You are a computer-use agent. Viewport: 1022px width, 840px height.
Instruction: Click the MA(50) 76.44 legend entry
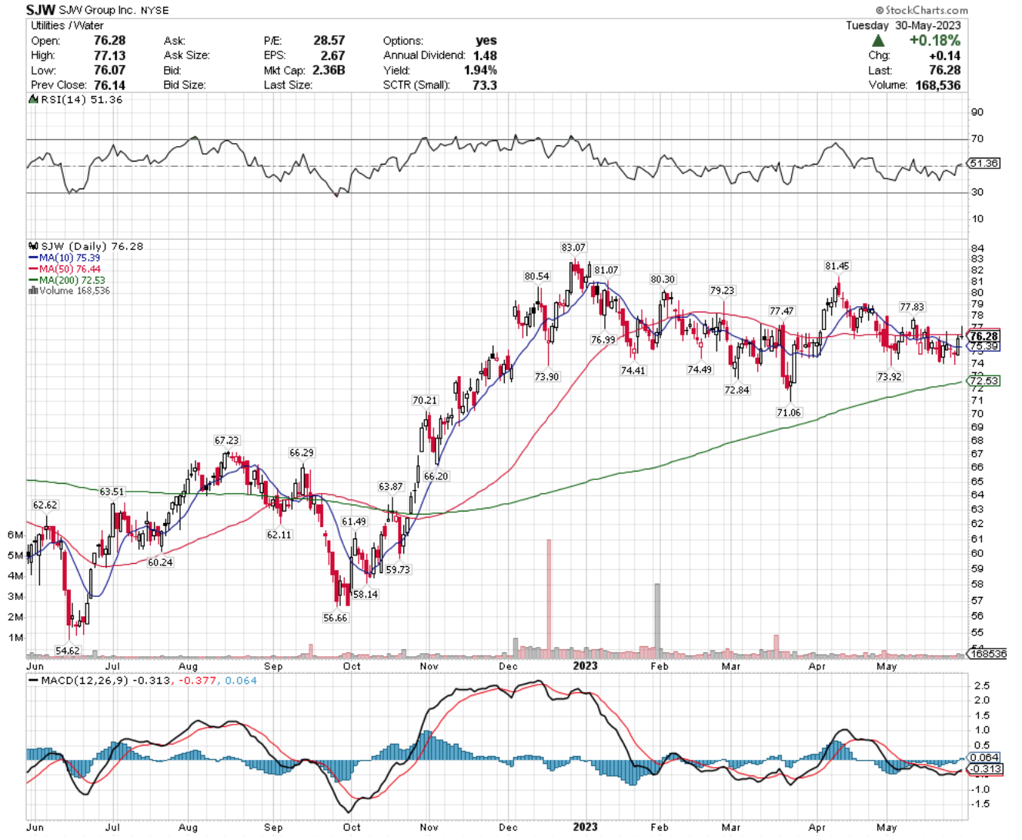coord(65,268)
